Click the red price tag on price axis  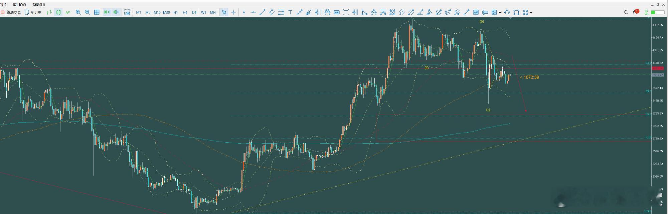(x=658, y=68)
